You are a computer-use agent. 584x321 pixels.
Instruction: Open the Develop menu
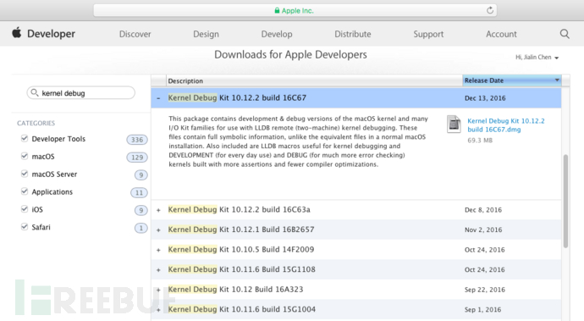277,34
